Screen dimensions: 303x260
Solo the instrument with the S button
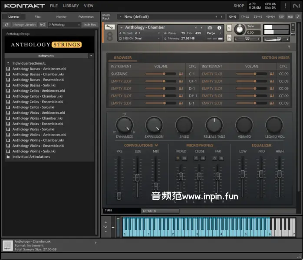click(x=229, y=28)
